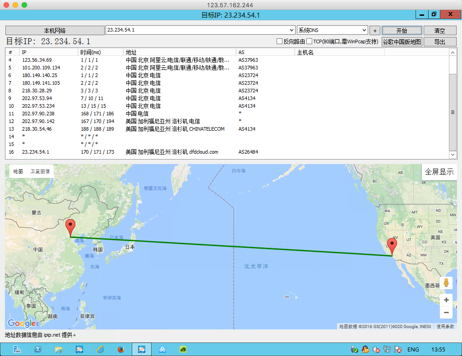462x356 pixels.
Task: Launch Firefox from the taskbar
Action: click(x=120, y=349)
